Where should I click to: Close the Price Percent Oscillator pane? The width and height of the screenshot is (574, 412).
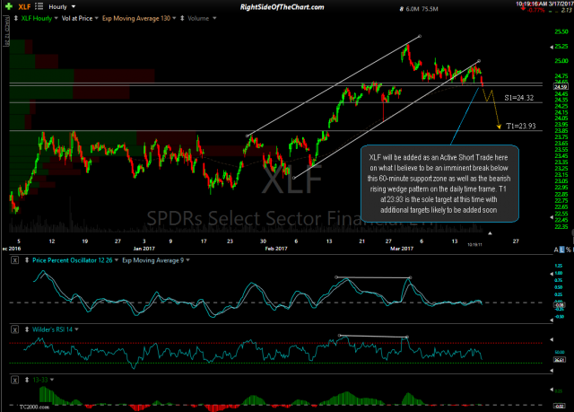14,260
